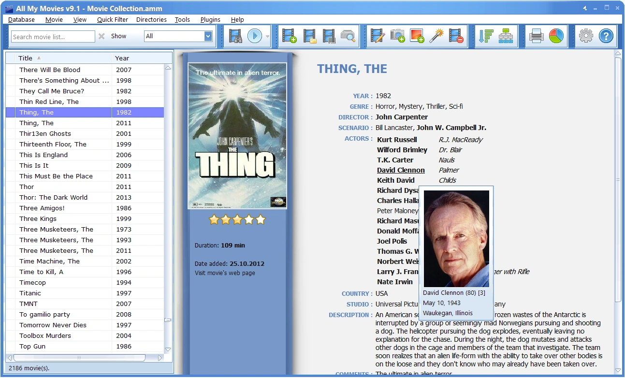Open the dropdown arrow beside the play button
The width and height of the screenshot is (625, 378).
[x=267, y=37]
